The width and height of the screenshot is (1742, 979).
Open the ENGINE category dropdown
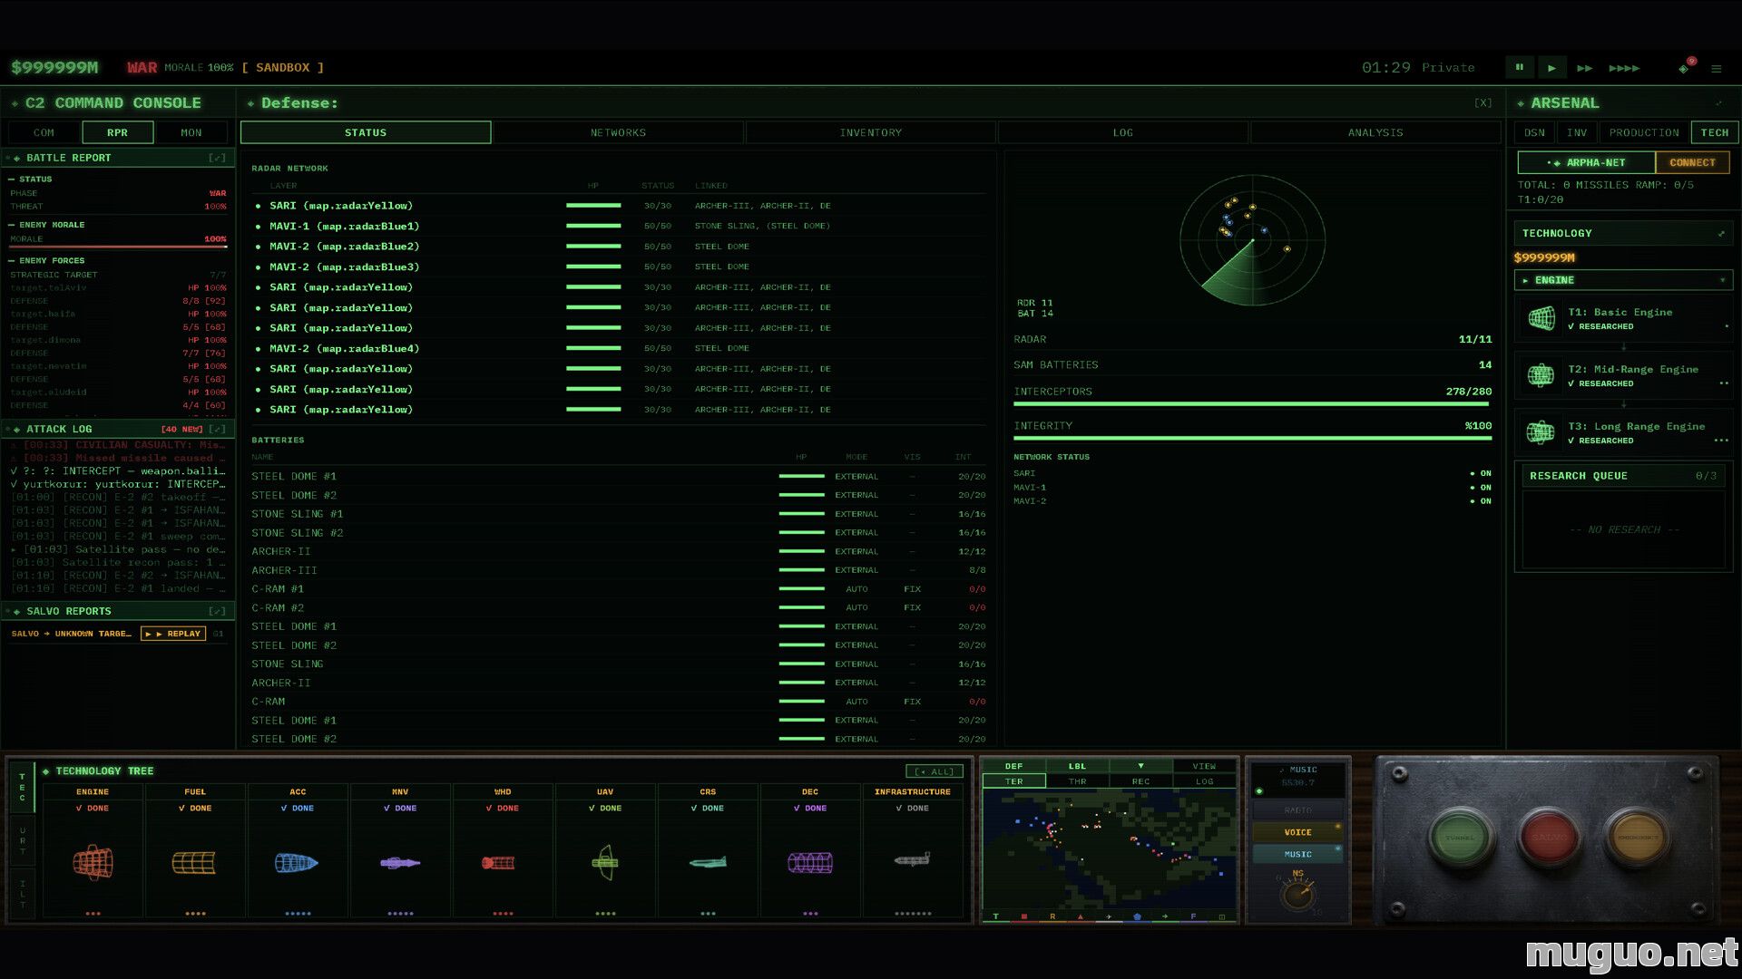pos(1623,280)
